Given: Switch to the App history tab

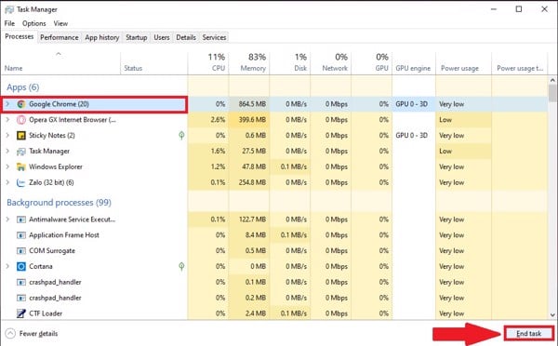Looking at the screenshot, I should [x=101, y=37].
